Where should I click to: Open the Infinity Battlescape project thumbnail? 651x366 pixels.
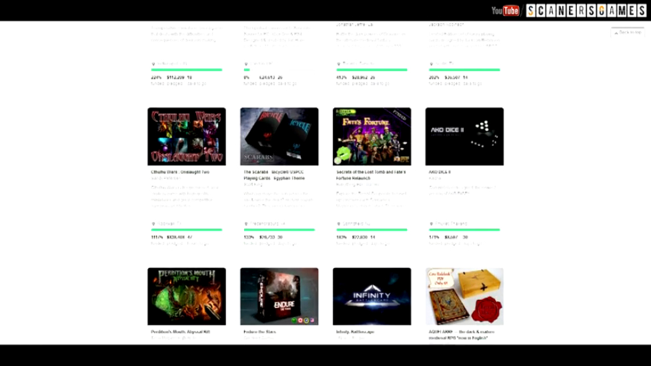[x=372, y=296]
